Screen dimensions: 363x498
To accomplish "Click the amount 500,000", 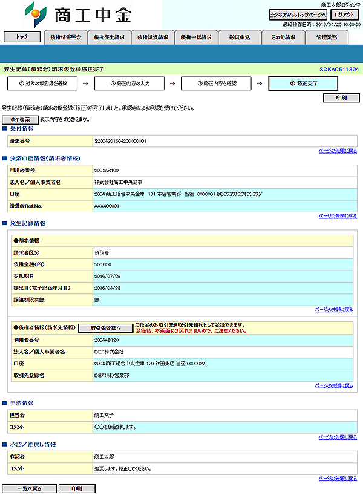I will point(103,264).
